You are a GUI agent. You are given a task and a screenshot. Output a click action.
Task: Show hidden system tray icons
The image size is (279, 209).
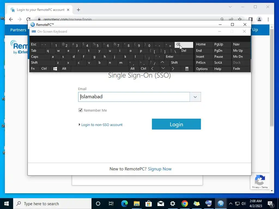[231, 204]
